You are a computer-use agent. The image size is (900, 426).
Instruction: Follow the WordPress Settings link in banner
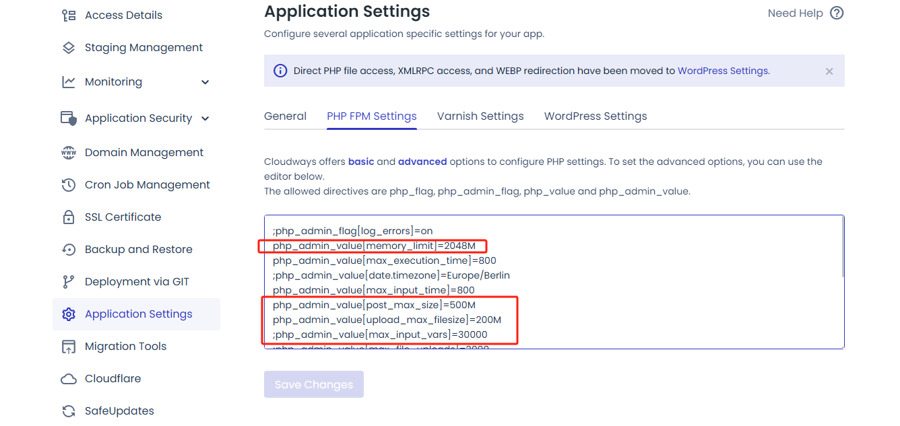pyautogui.click(x=723, y=71)
